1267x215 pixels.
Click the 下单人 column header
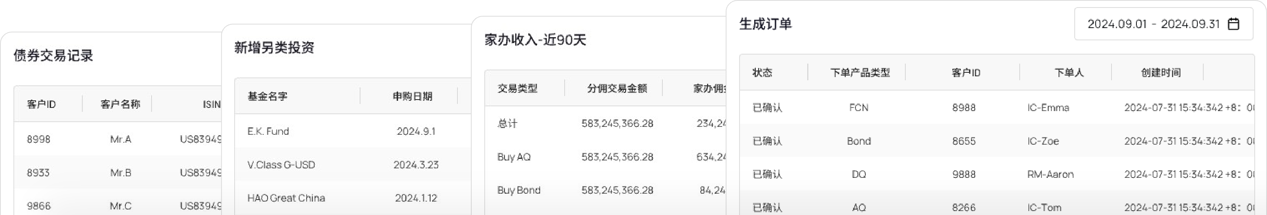[x=1069, y=73]
